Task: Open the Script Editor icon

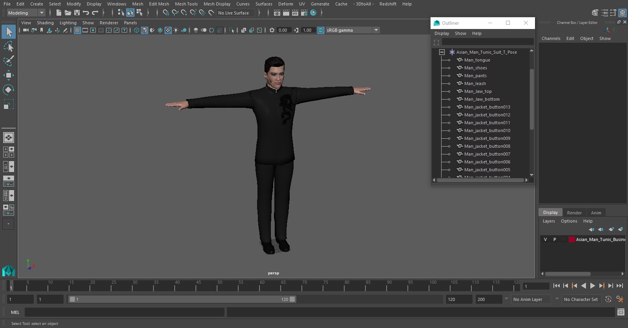Action: pyautogui.click(x=621, y=312)
